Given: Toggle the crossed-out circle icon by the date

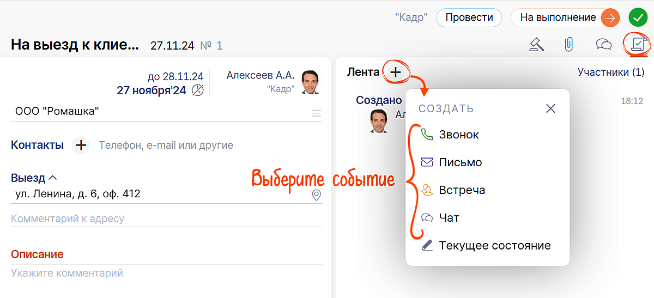Looking at the screenshot, I should [x=198, y=90].
